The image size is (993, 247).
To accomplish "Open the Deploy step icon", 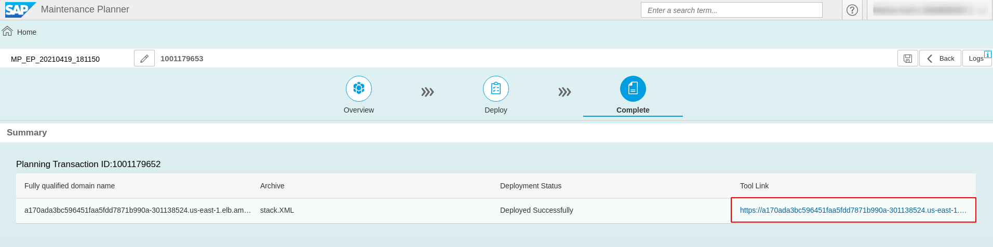I will point(496,89).
